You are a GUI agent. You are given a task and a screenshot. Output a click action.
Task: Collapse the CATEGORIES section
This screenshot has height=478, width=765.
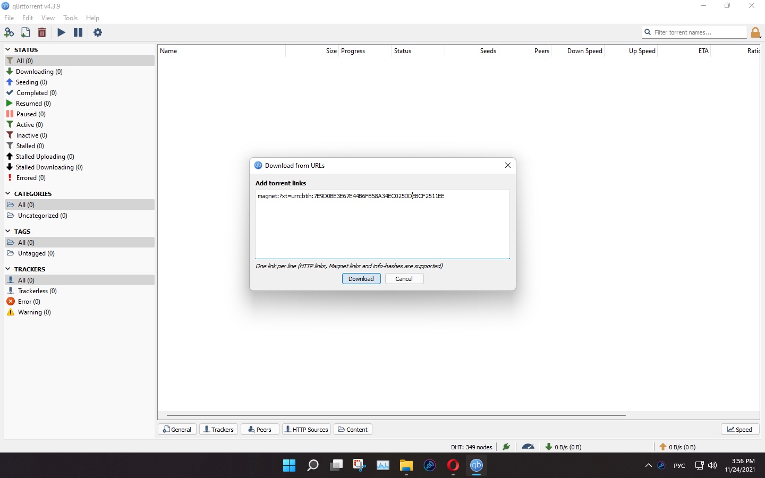point(8,193)
